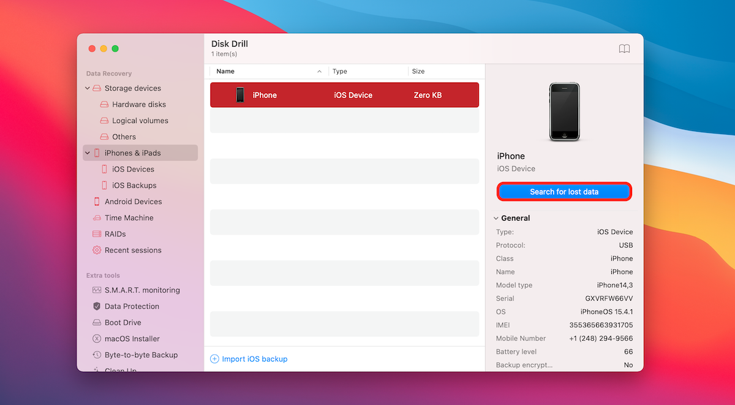
Task: Collapse the Storage devices group
Action: [88, 88]
